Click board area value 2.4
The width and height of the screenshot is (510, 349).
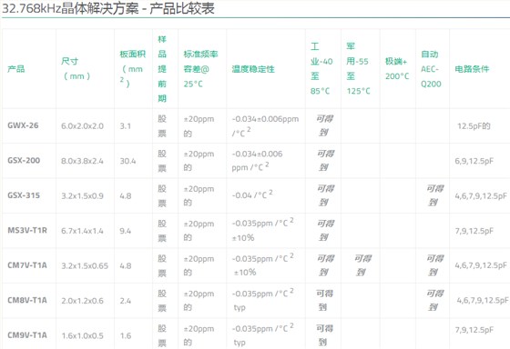tap(126, 301)
